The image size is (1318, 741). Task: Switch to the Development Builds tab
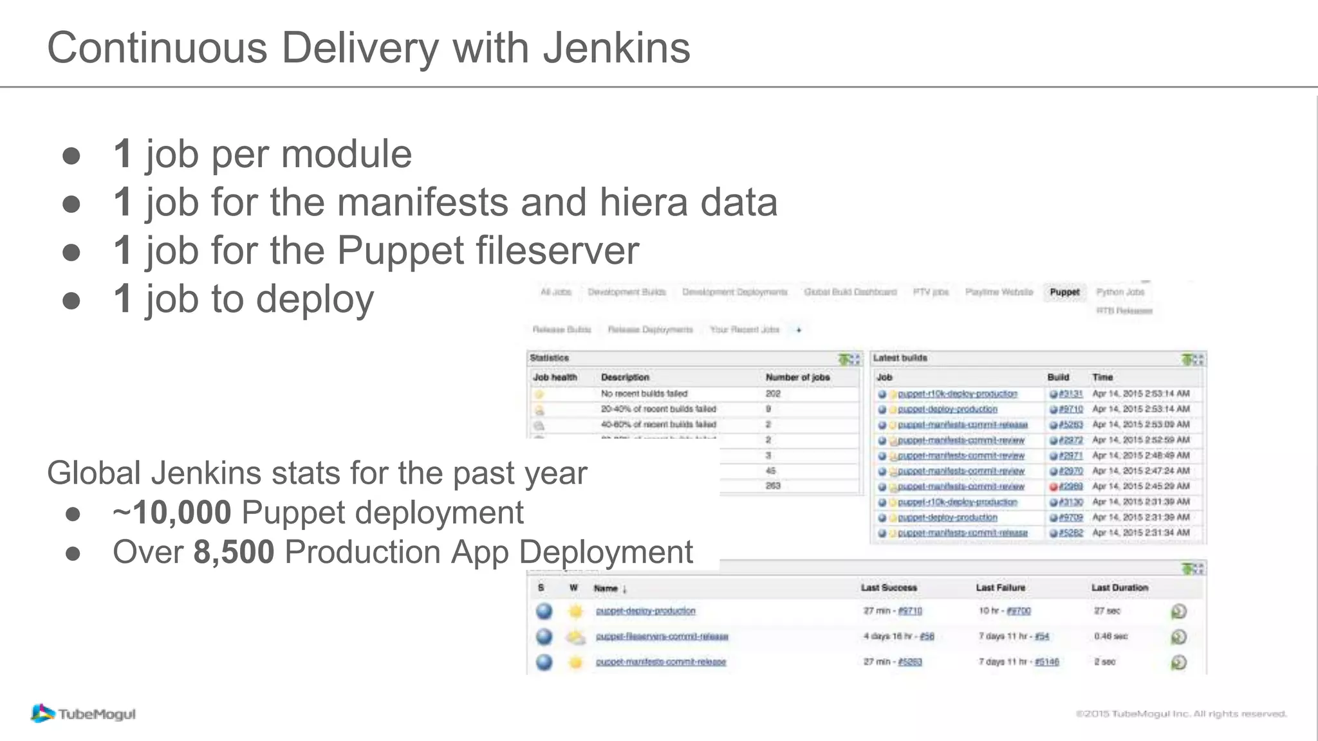click(x=627, y=292)
